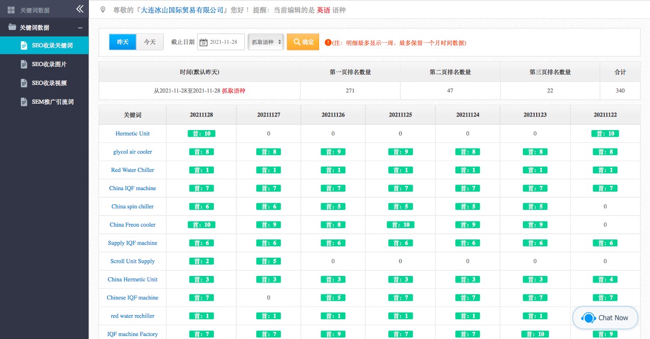The width and height of the screenshot is (650, 339).
Task: Click the location pin icon in header
Action: pyautogui.click(x=103, y=10)
